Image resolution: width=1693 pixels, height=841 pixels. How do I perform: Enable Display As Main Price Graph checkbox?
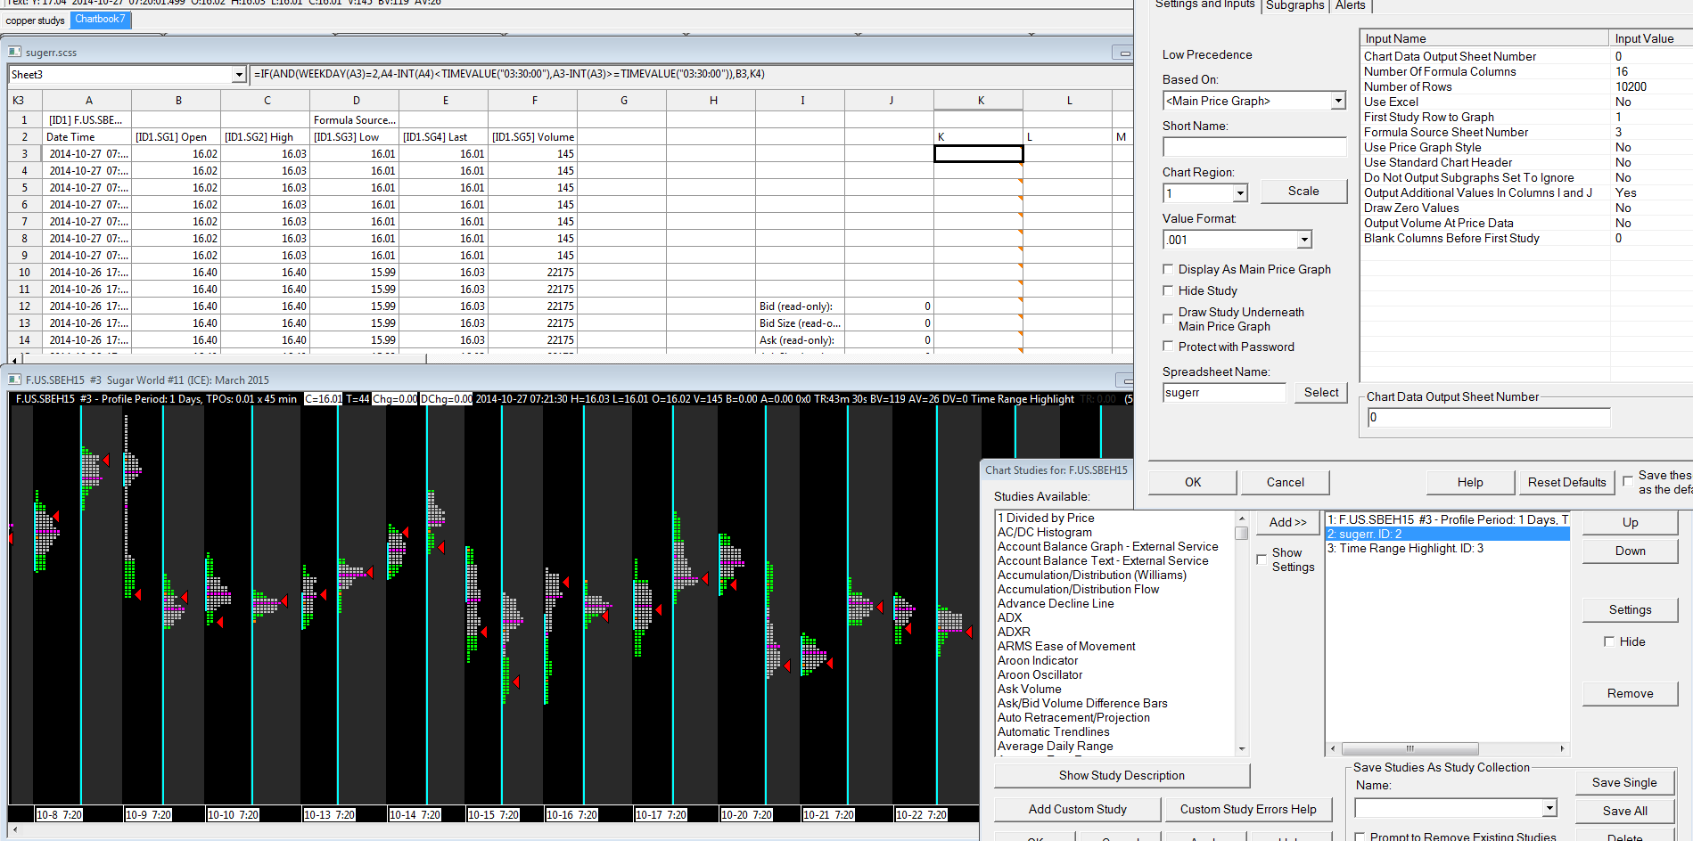tap(1168, 269)
